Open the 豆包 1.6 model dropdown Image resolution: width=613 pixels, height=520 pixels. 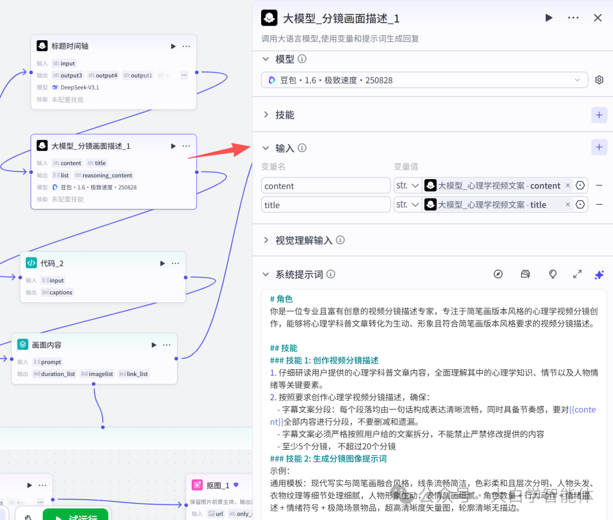coord(425,80)
